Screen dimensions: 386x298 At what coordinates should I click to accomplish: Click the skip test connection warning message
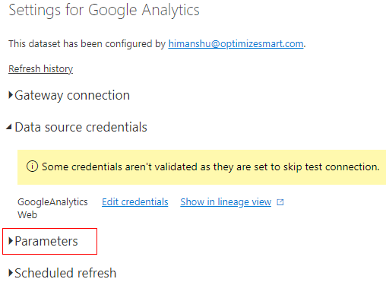(210, 166)
